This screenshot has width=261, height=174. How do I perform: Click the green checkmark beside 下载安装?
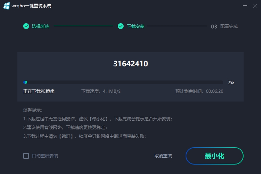pos(121,26)
